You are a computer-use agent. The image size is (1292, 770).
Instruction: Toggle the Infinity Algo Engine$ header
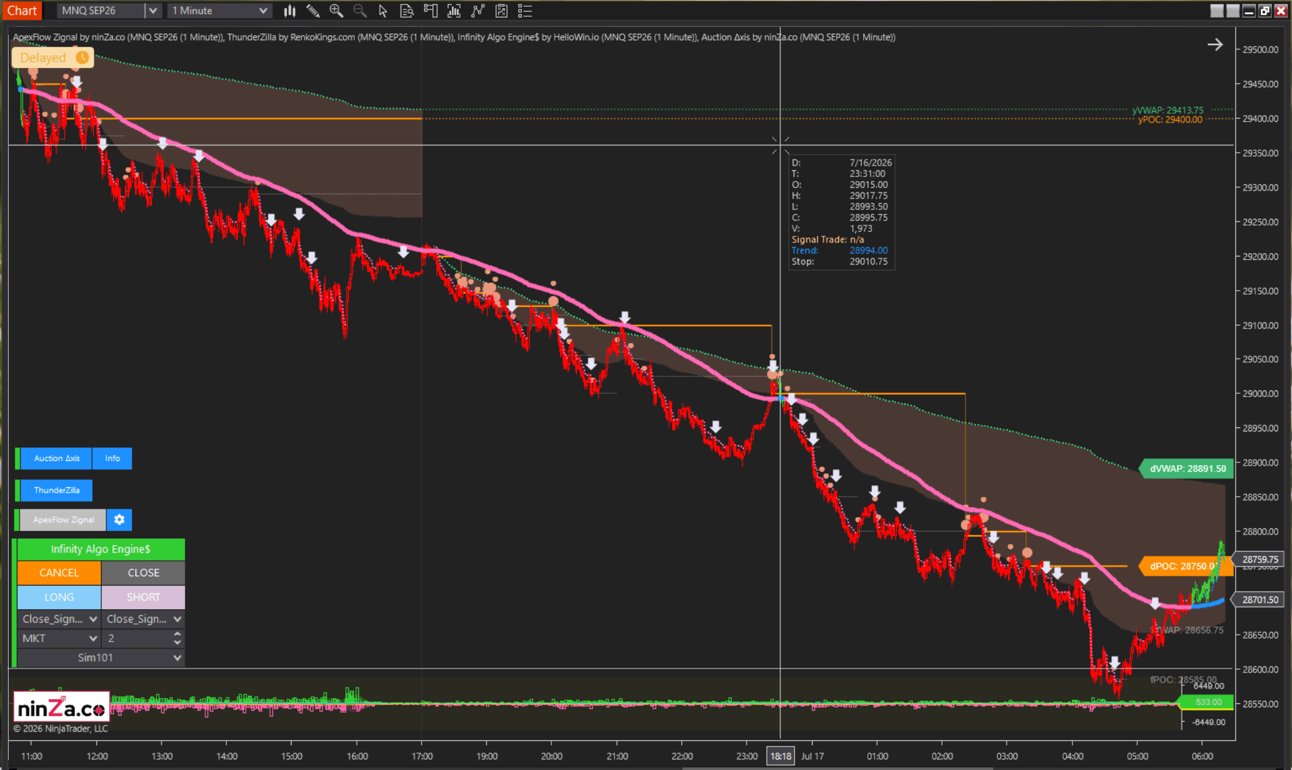point(101,549)
